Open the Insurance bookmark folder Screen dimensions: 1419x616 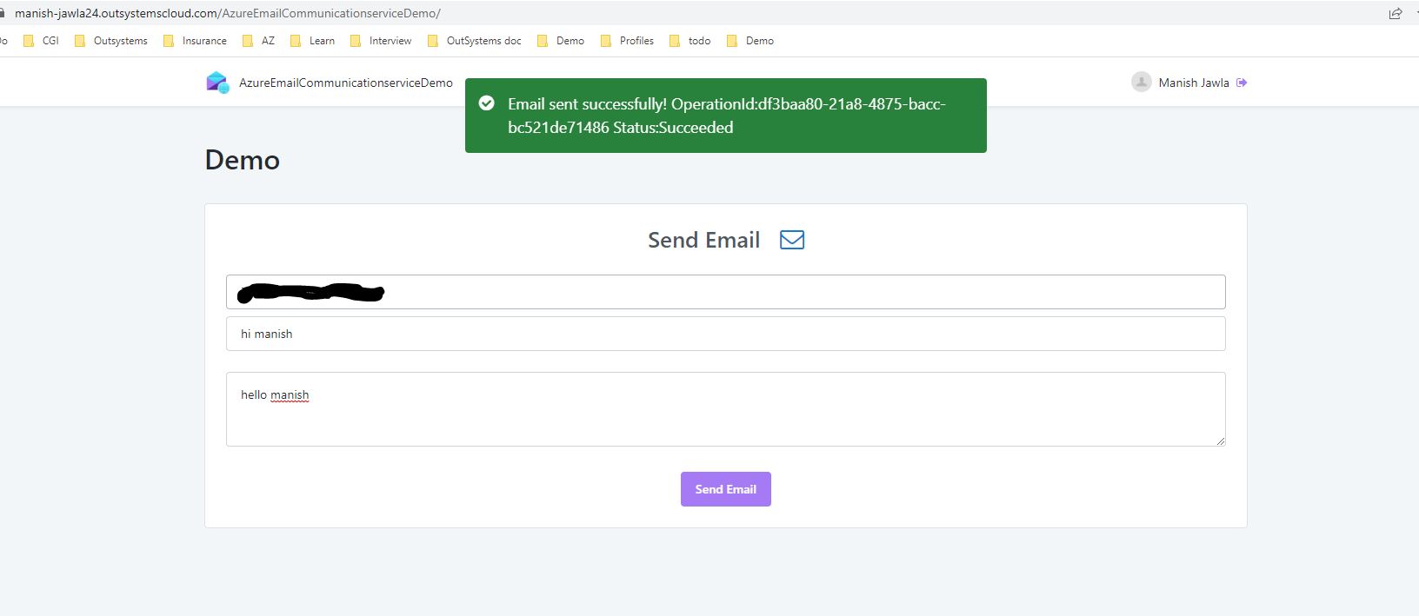pos(195,41)
